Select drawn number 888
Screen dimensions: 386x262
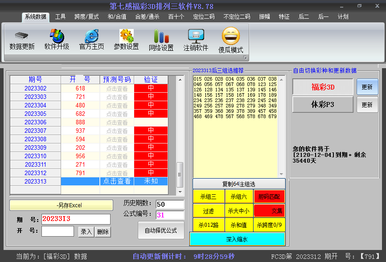[80, 122]
